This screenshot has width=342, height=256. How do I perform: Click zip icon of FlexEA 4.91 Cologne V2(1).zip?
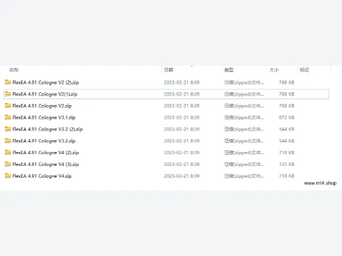point(8,94)
